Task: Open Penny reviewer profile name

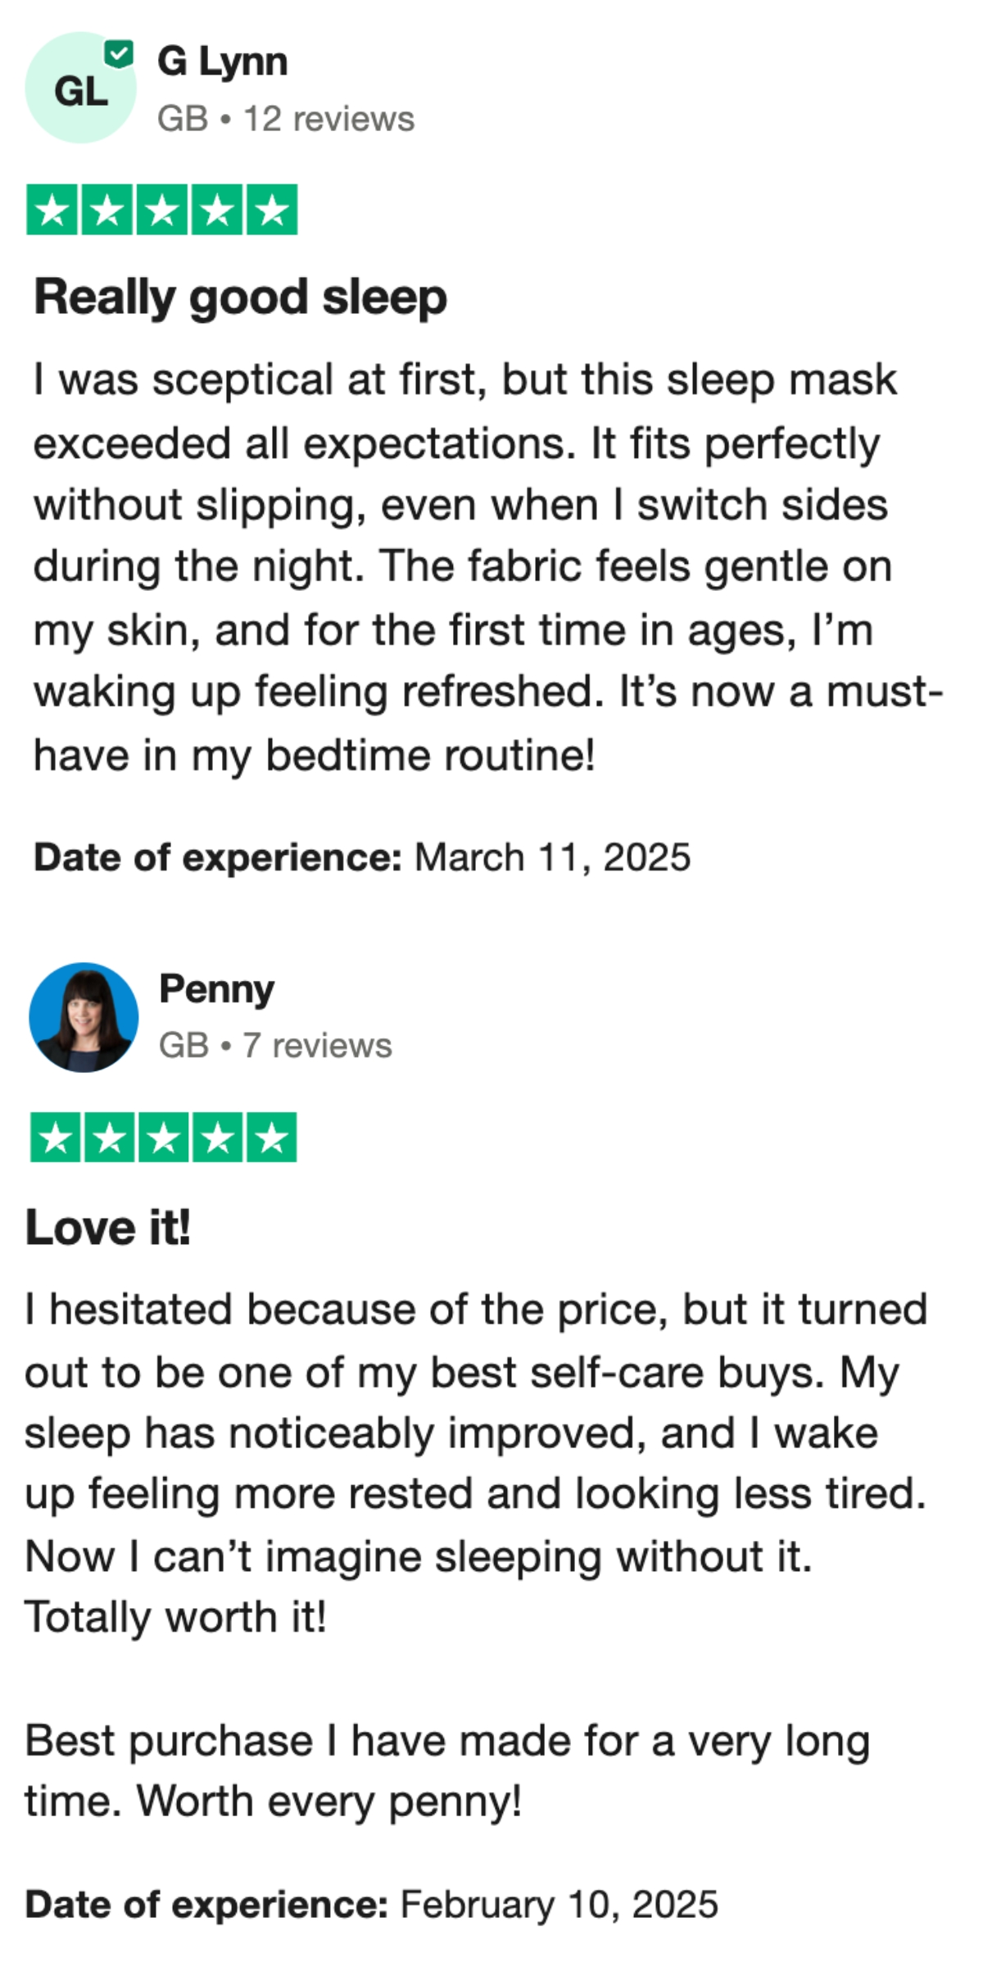Action: [x=216, y=988]
